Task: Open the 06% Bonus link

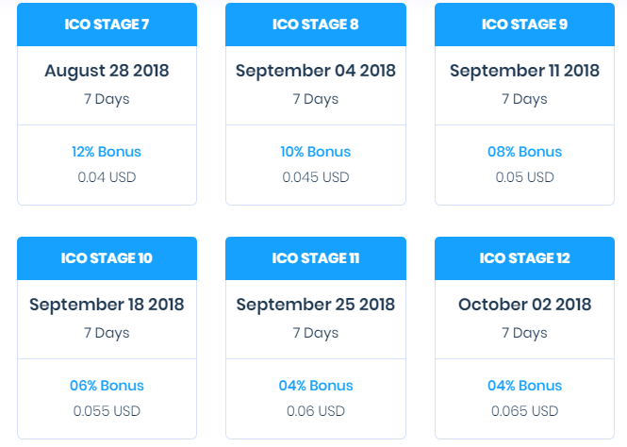Action: (x=107, y=386)
